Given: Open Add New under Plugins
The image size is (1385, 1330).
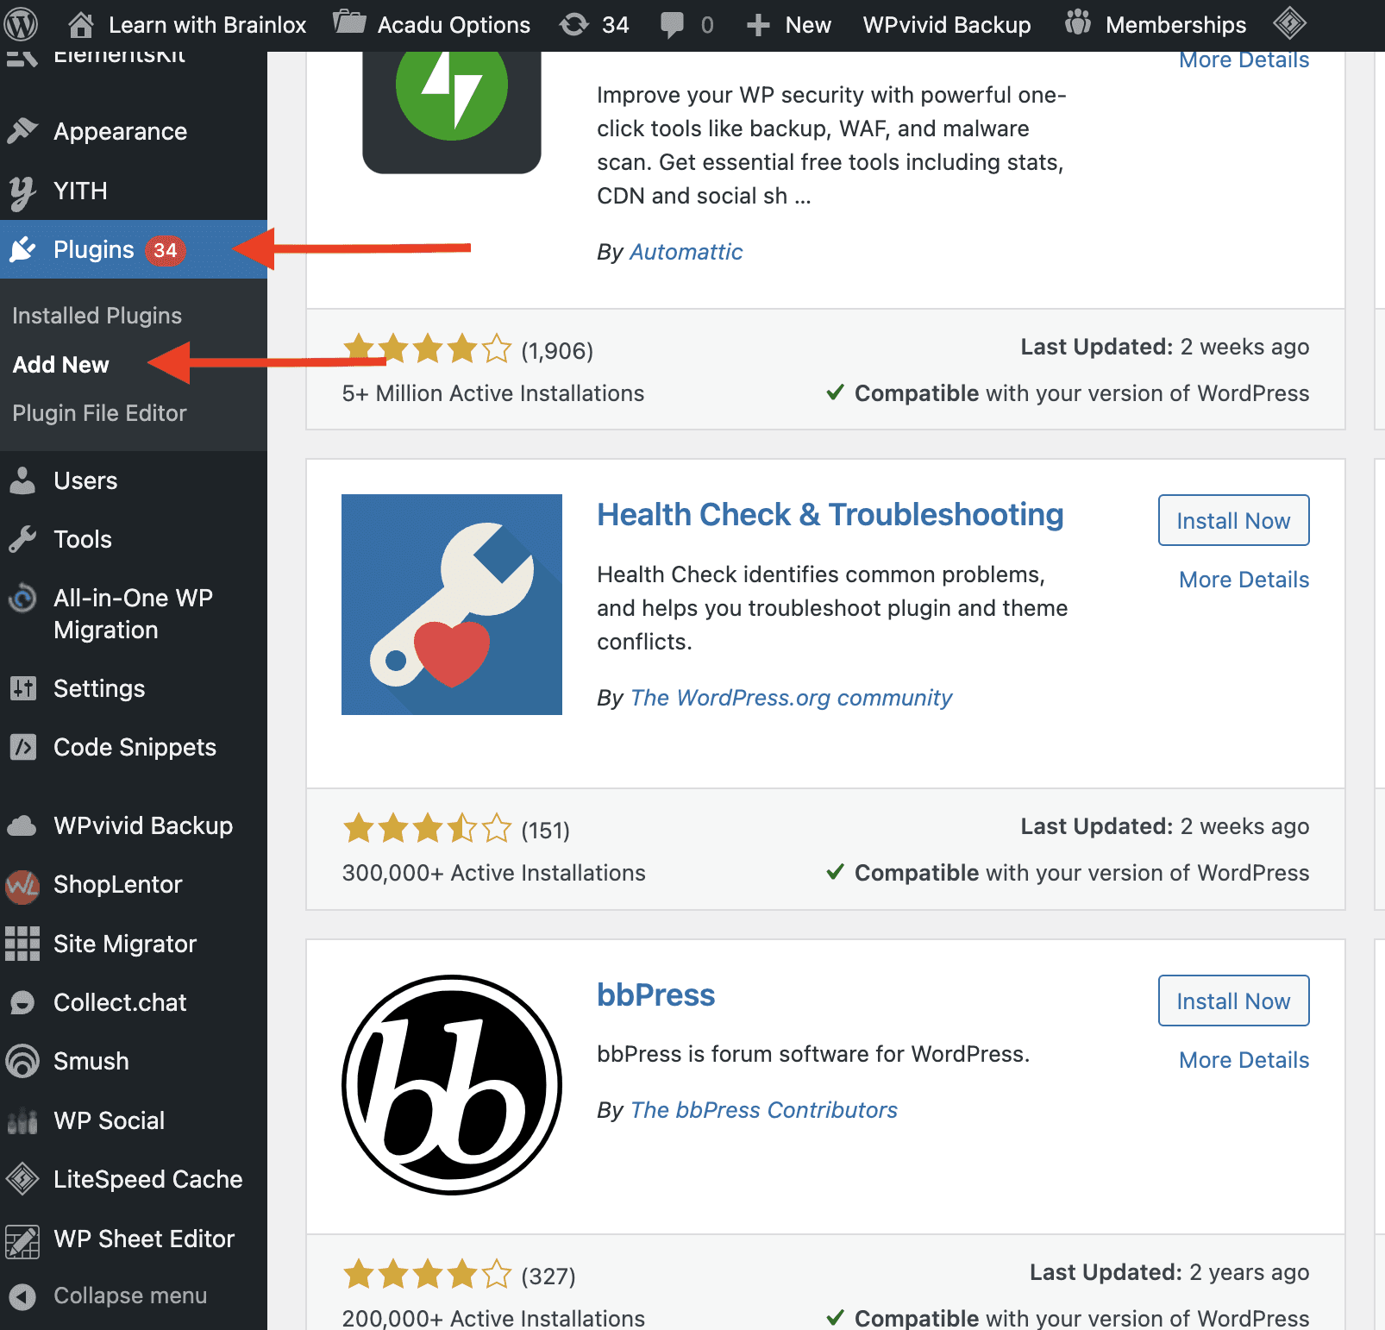Looking at the screenshot, I should 60,364.
